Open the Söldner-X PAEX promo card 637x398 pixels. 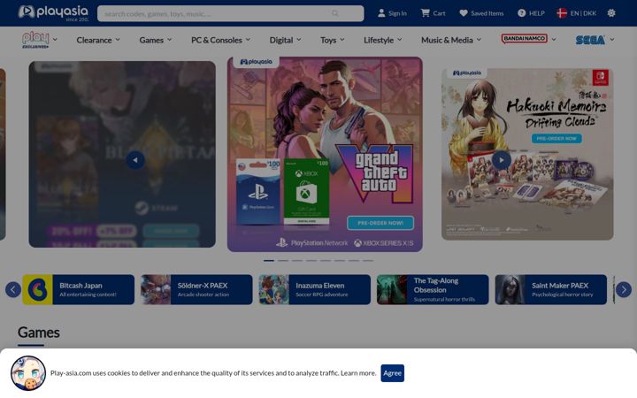click(x=196, y=289)
